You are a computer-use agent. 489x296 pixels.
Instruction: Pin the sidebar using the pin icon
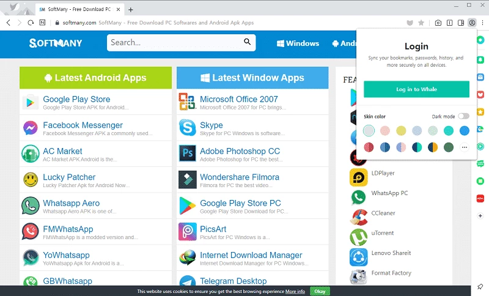(x=481, y=286)
